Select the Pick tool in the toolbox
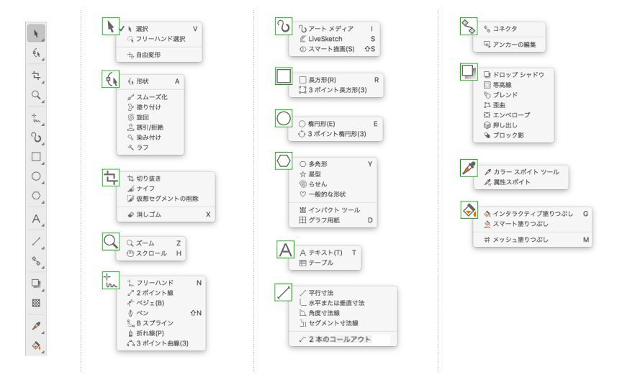Image resolution: width=622 pixels, height=380 pixels. click(x=37, y=32)
